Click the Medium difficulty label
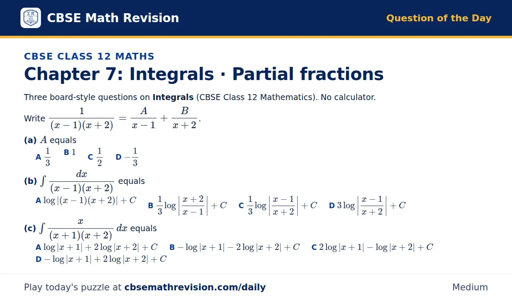This screenshot has width=512, height=301. [x=470, y=287]
